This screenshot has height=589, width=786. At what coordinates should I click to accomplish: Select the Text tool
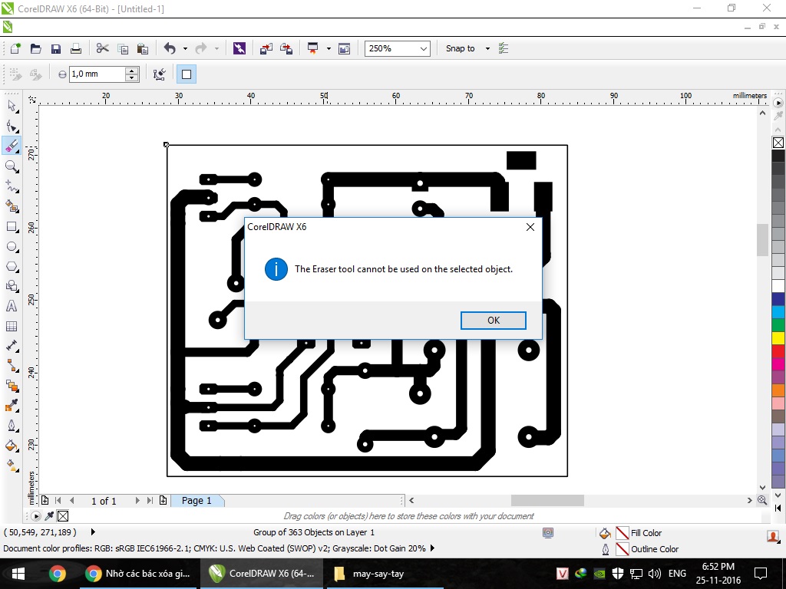(12, 306)
